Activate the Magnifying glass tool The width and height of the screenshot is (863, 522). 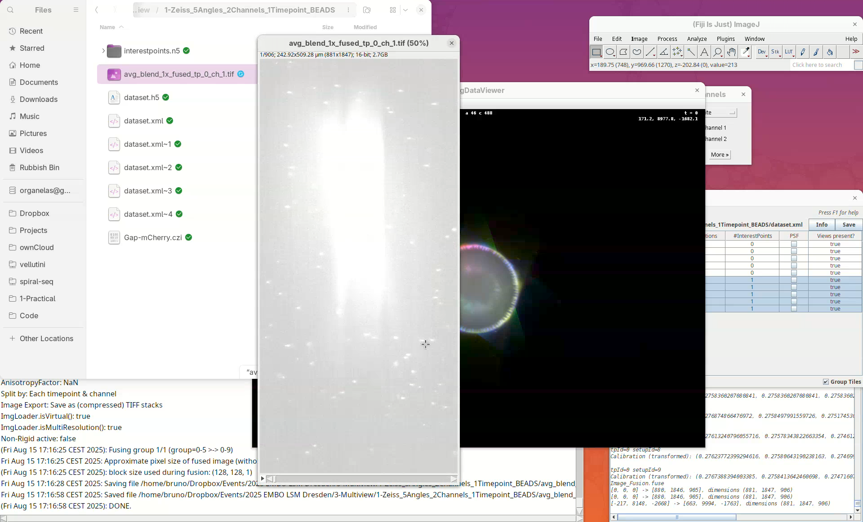718,52
